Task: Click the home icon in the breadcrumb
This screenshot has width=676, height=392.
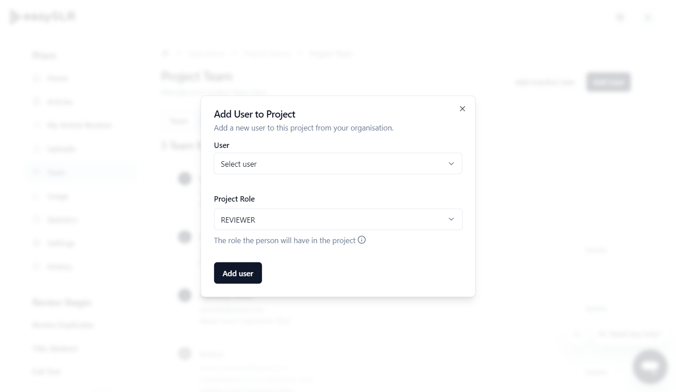Action: click(165, 54)
